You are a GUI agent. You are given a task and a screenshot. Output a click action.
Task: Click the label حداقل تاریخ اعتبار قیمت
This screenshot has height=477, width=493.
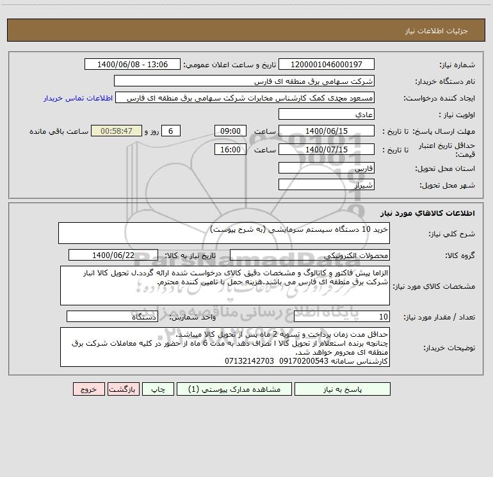point(447,150)
